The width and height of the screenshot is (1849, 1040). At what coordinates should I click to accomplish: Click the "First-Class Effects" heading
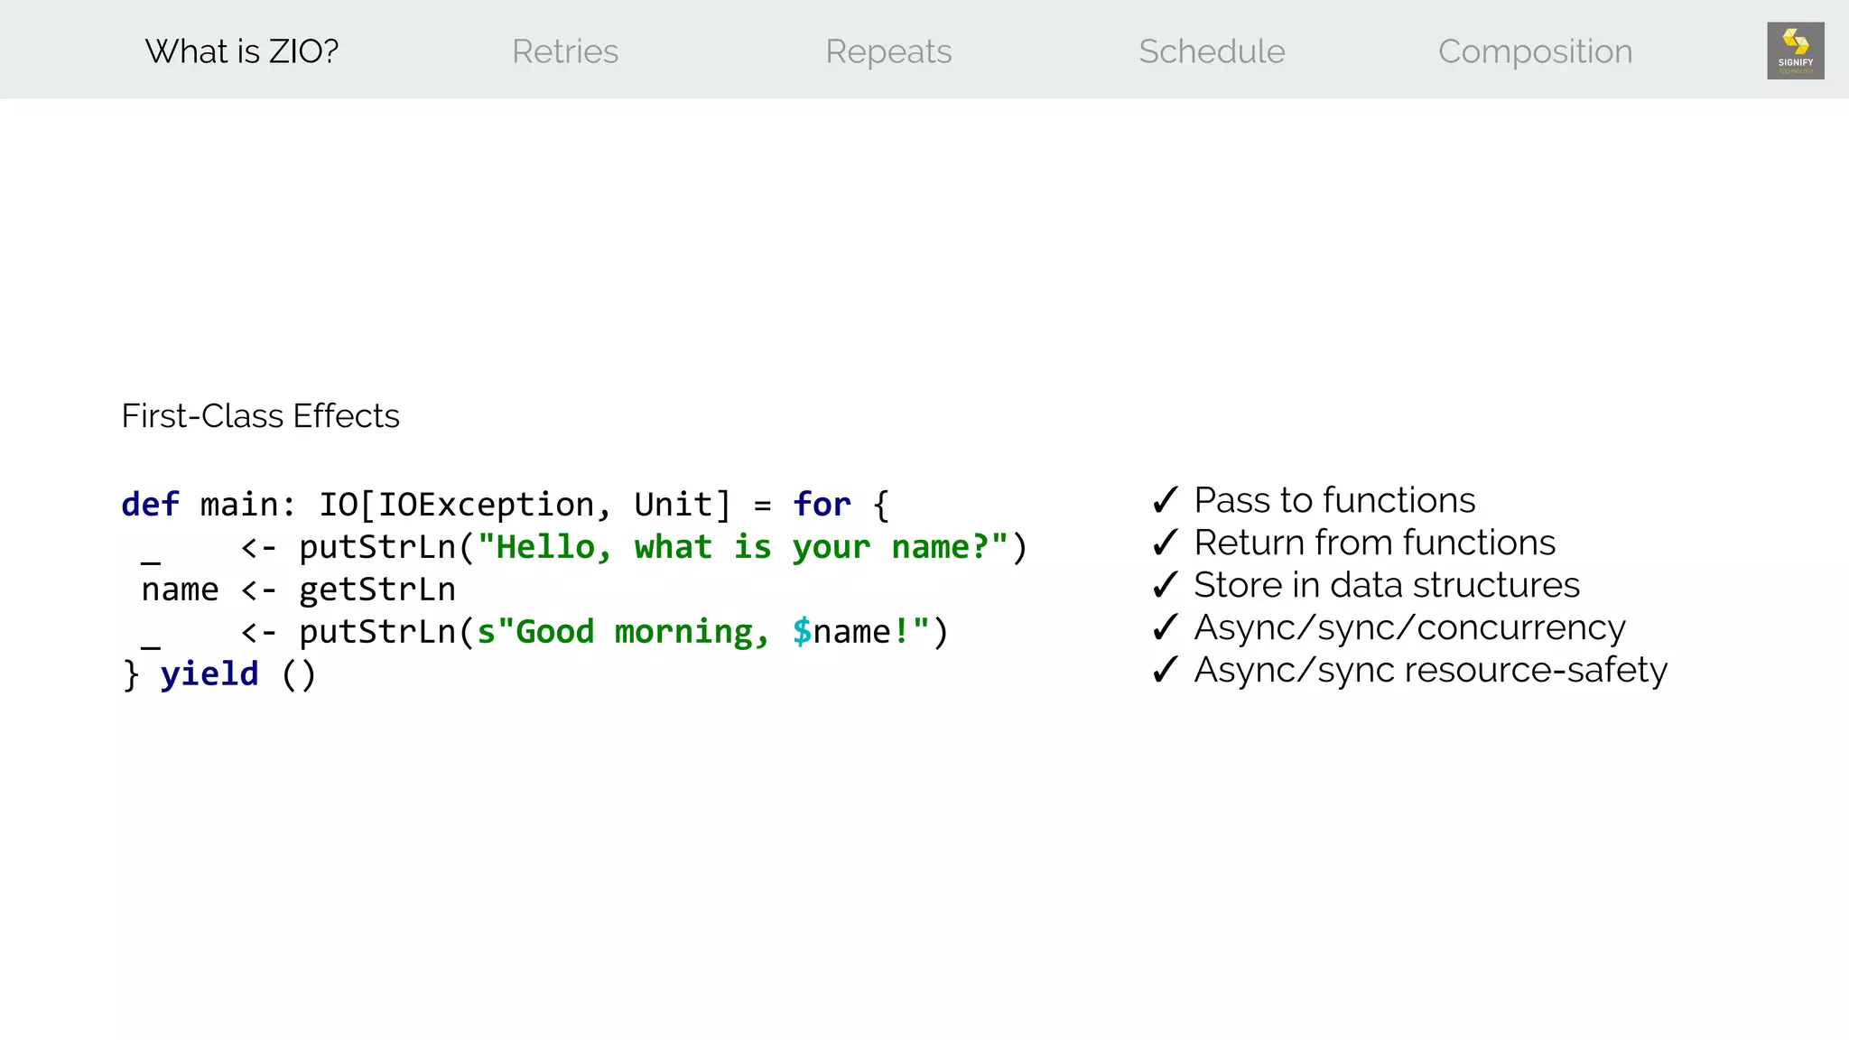260,416
